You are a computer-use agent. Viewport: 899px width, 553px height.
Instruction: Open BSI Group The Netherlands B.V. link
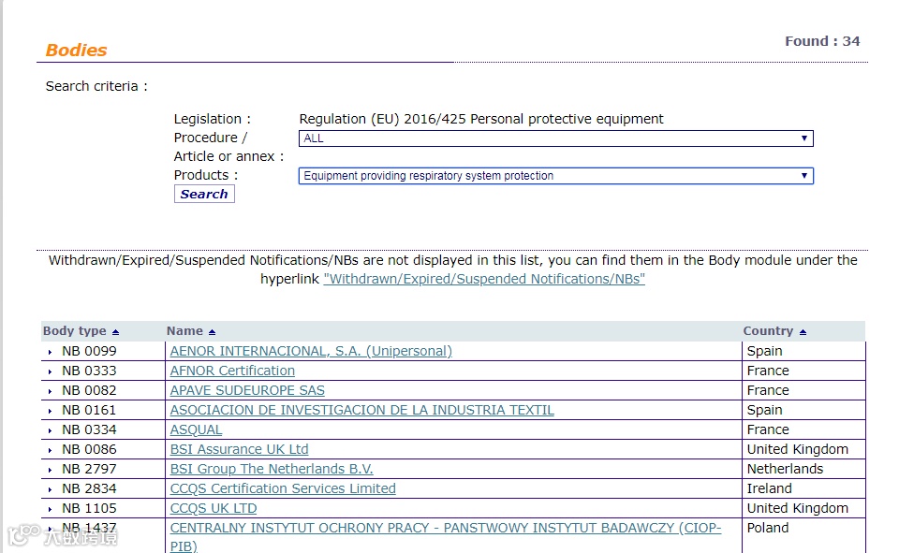pyautogui.click(x=272, y=469)
